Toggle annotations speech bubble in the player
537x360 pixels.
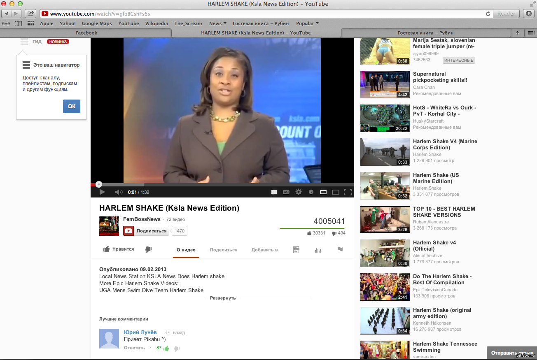click(273, 192)
